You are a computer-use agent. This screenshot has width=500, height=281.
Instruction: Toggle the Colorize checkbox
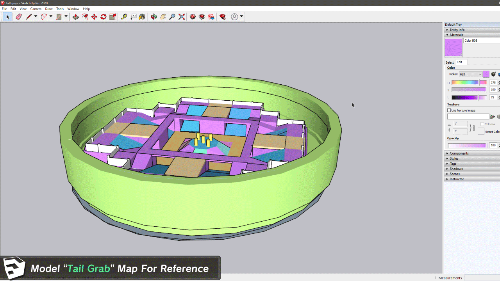(x=482, y=124)
